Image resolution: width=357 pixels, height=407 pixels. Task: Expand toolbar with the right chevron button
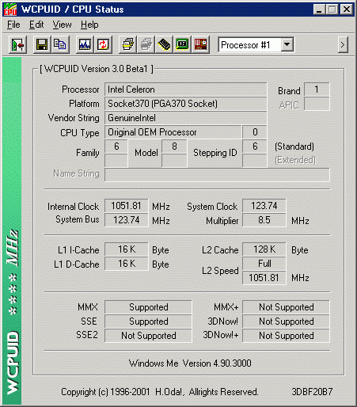343,44
